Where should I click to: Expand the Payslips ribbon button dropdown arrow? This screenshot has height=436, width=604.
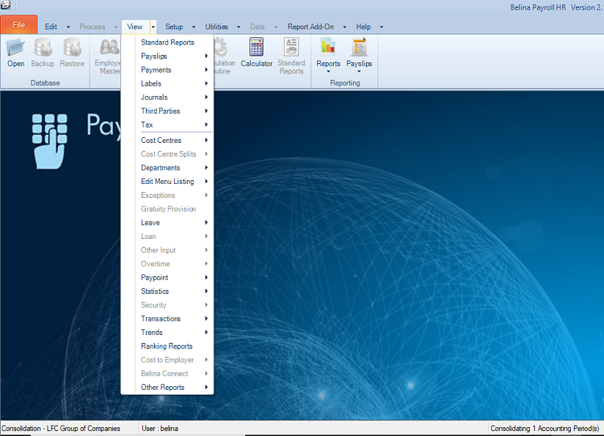(x=359, y=72)
